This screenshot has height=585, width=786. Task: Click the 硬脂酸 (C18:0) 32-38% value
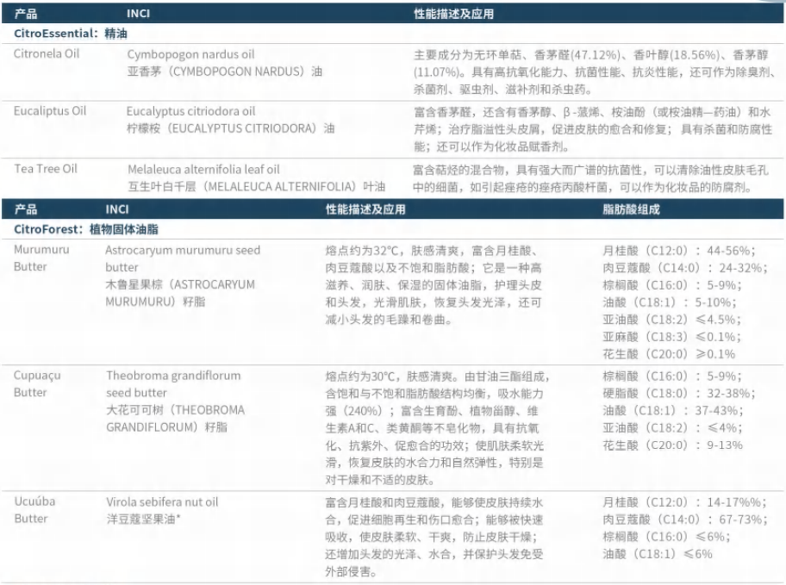pyautogui.click(x=667, y=393)
